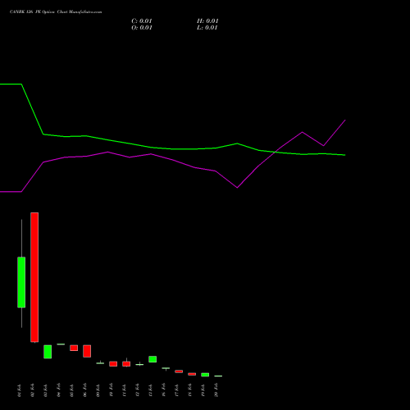Click the green candlestick for 19 Feb
Image resolution: width=410 pixels, height=410 pixels.
coord(205,375)
